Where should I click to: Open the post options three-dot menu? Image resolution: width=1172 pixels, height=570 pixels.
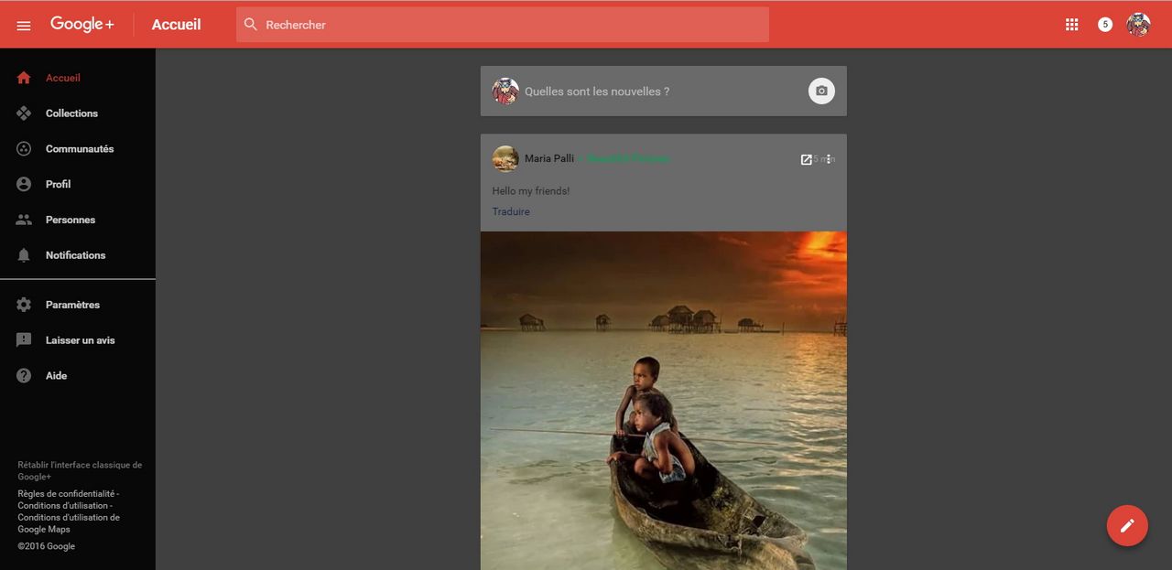(829, 159)
